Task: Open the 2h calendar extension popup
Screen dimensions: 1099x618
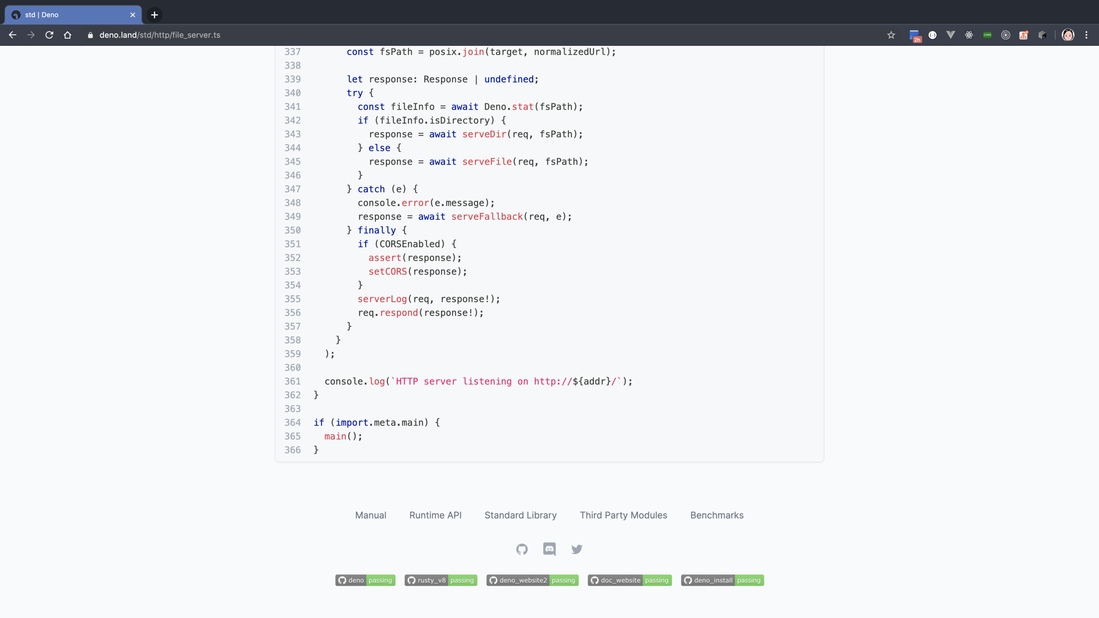Action: pos(914,35)
